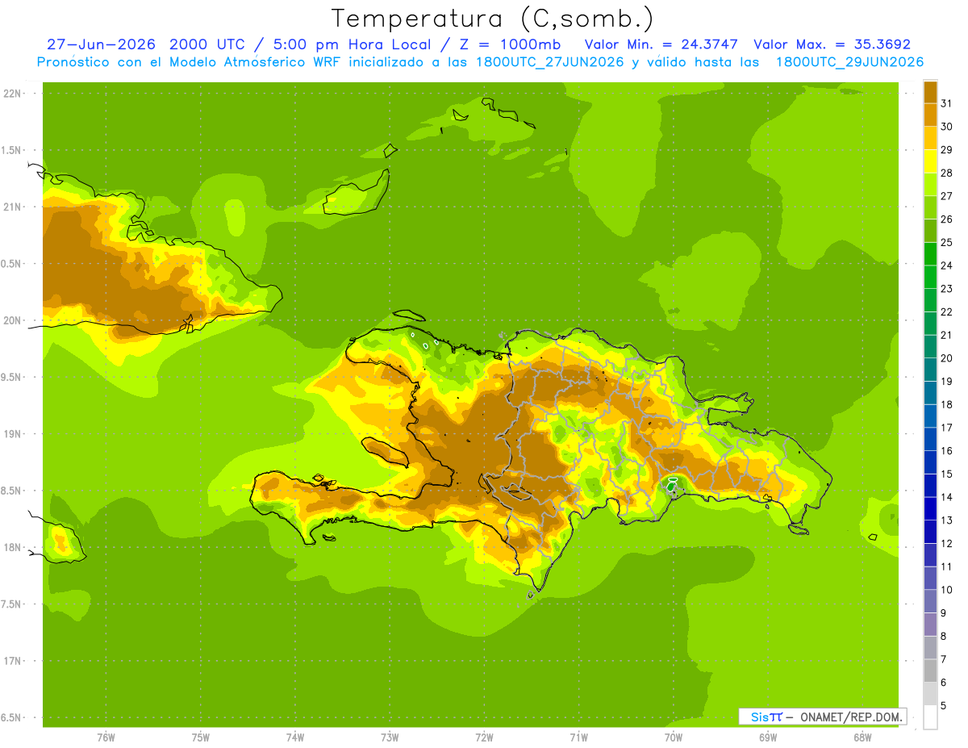The height and width of the screenshot is (748, 968).
Task: Click legend value '20'
Action: tap(947, 358)
